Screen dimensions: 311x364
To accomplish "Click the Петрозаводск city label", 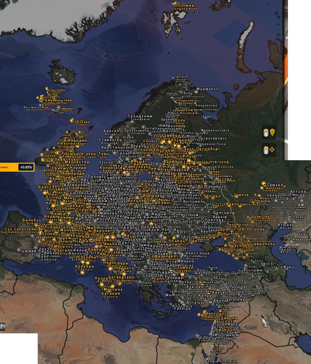I will click(x=212, y=138).
